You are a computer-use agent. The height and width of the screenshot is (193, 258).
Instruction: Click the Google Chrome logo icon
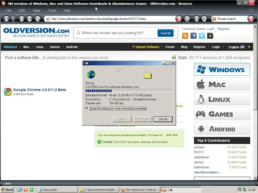pos(8,92)
